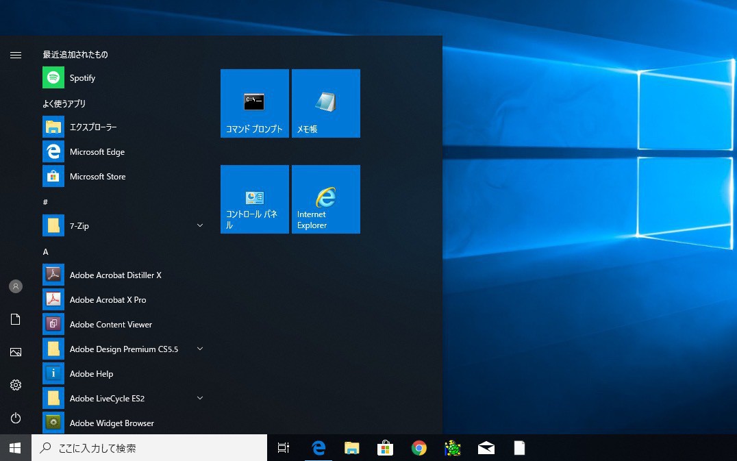Open the Control Panel tile
This screenshot has height=461, width=737.
(x=254, y=199)
